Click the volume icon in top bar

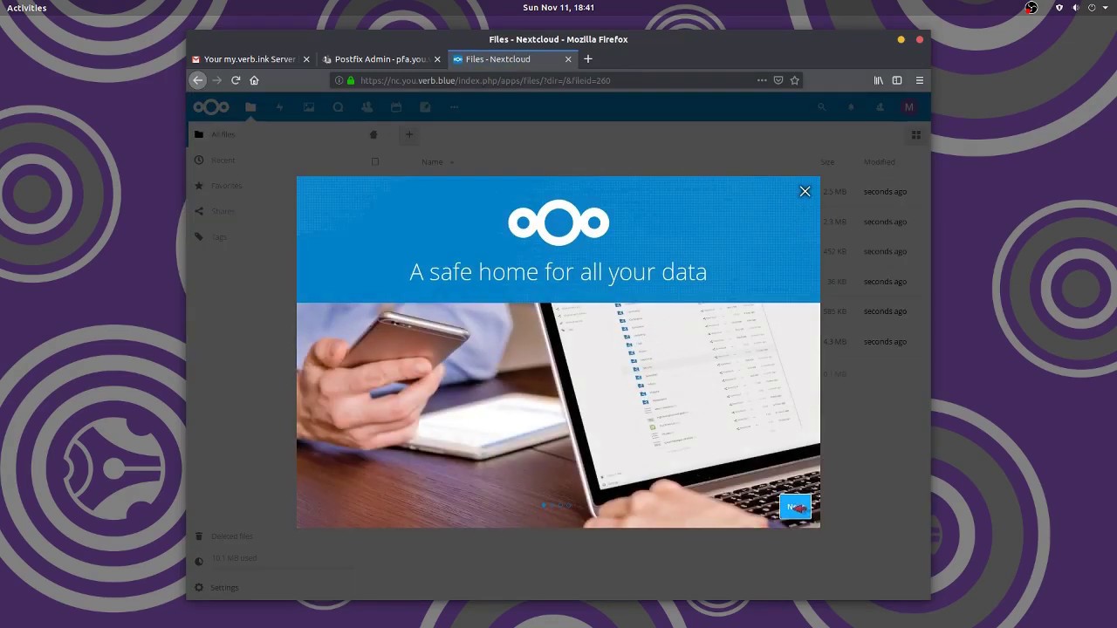click(1076, 8)
